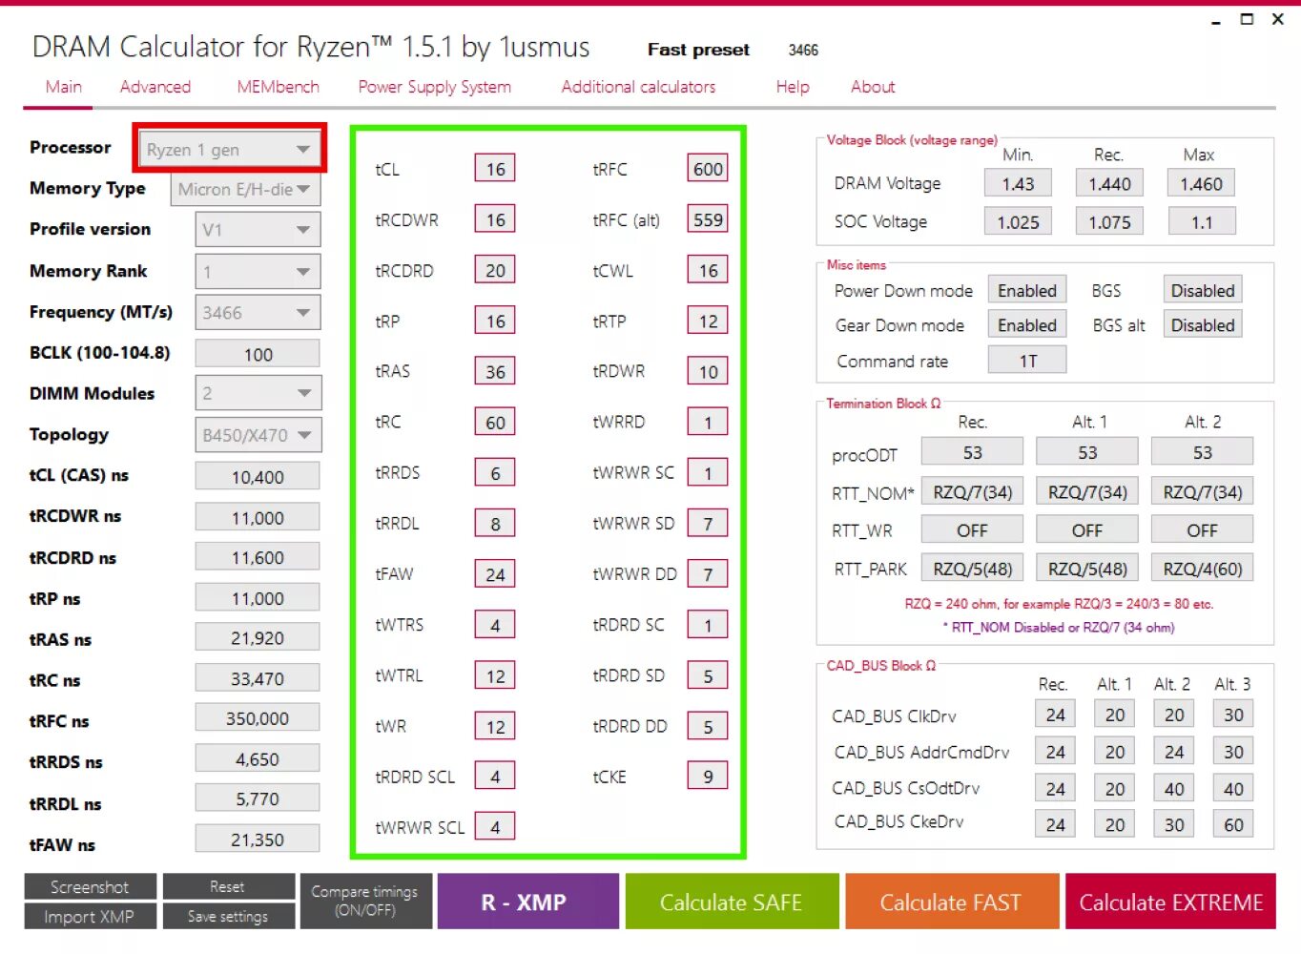Maximize the DRAM Calculator window
1301x954 pixels.
[x=1247, y=19]
